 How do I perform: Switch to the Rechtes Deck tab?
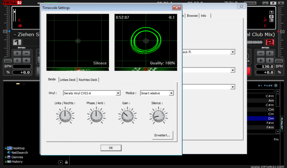(x=88, y=80)
